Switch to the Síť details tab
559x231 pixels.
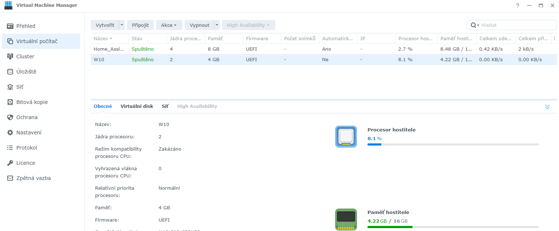[165, 106]
